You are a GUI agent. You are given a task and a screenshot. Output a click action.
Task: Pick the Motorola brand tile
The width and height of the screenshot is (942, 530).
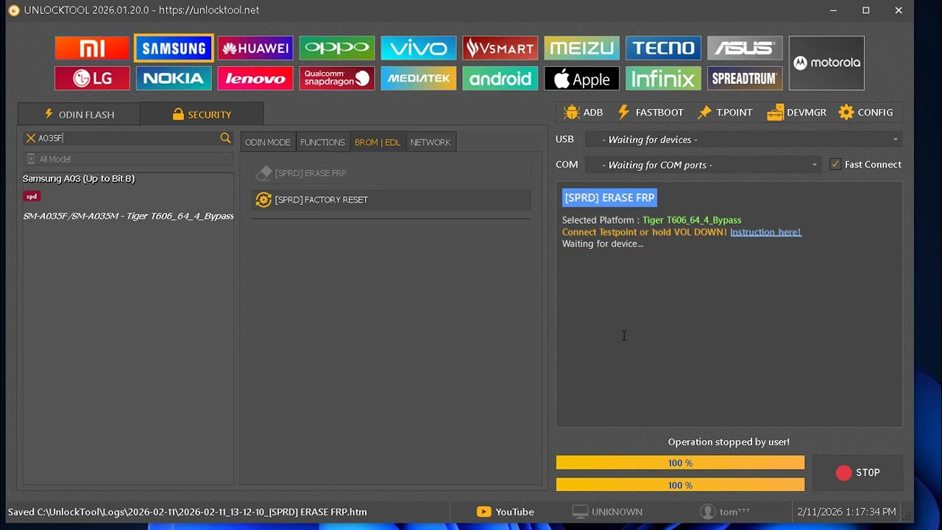click(x=826, y=63)
